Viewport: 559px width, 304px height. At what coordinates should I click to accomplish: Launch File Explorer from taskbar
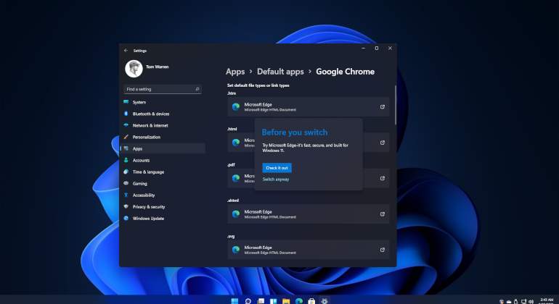pos(286,301)
